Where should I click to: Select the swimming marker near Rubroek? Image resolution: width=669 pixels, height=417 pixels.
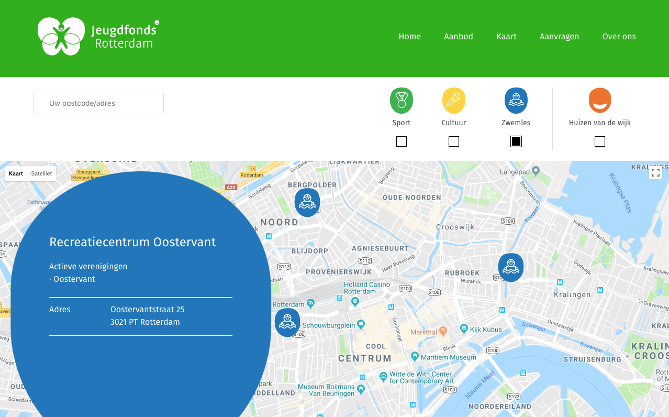(511, 268)
